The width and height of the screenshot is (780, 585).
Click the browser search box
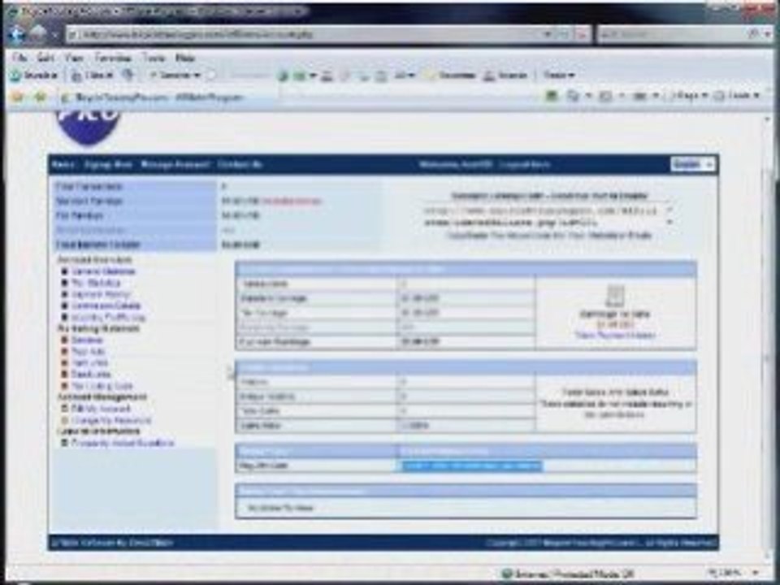click(x=672, y=34)
